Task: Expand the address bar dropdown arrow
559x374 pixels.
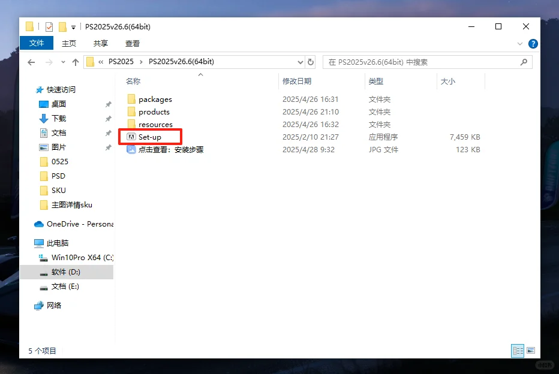Action: [300, 62]
